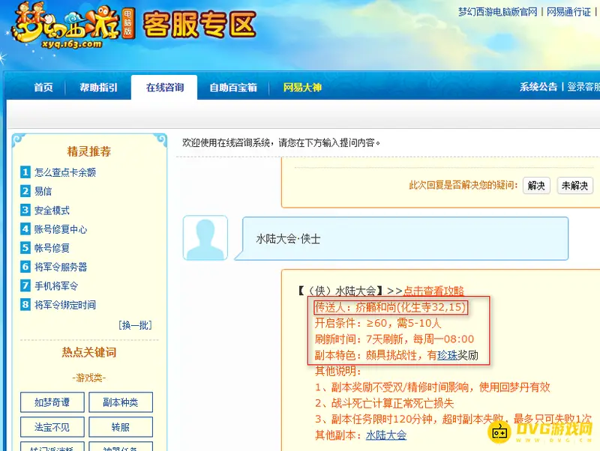Click the user avatar beside 水陆大会·侠士
Viewport: 600px width, 451px height.
point(205,237)
